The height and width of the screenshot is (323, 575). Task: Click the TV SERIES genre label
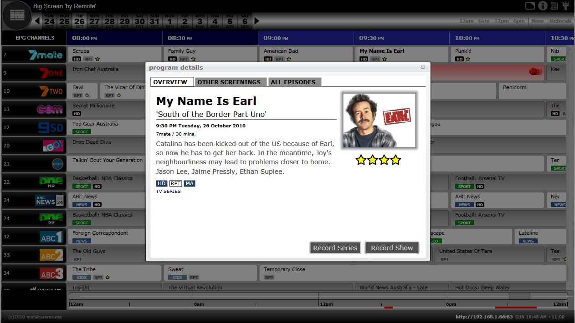click(168, 192)
